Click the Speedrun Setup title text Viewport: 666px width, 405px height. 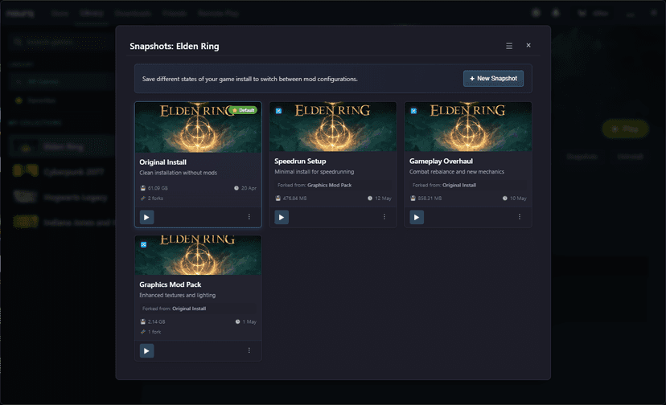300,162
